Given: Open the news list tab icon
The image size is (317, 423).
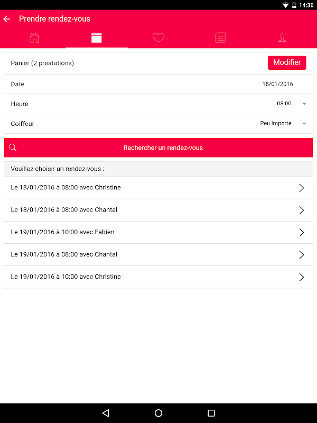Looking at the screenshot, I should (220, 38).
